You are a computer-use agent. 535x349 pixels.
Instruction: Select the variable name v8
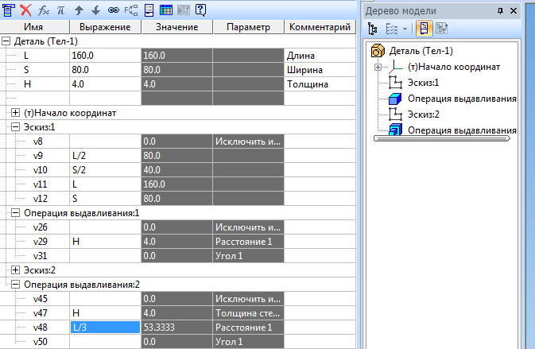[x=38, y=142]
